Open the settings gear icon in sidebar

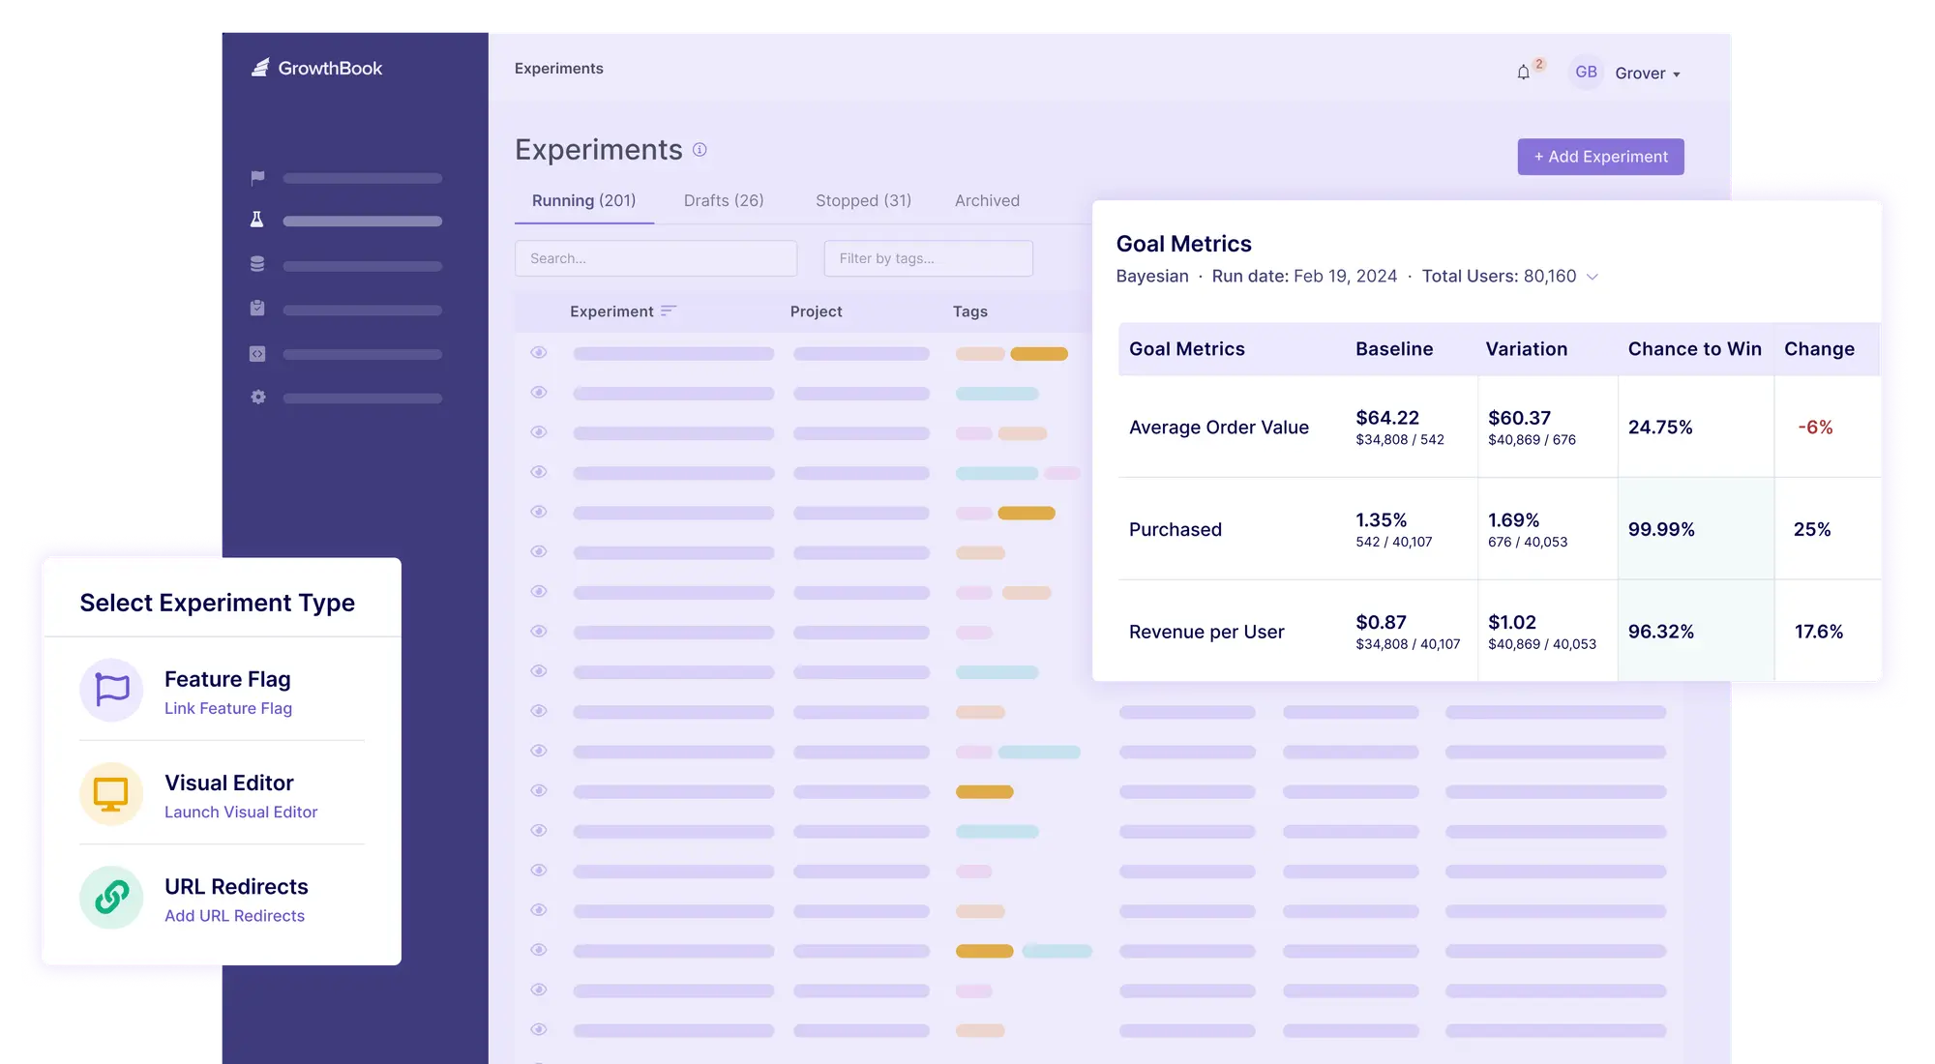tap(257, 398)
